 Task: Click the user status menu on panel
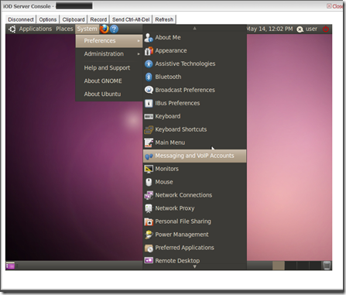pyautogui.click(x=307, y=29)
